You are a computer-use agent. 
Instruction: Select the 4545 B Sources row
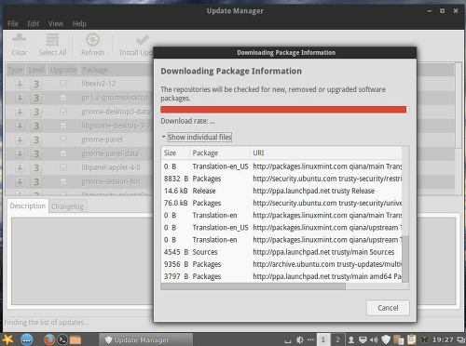(281, 252)
